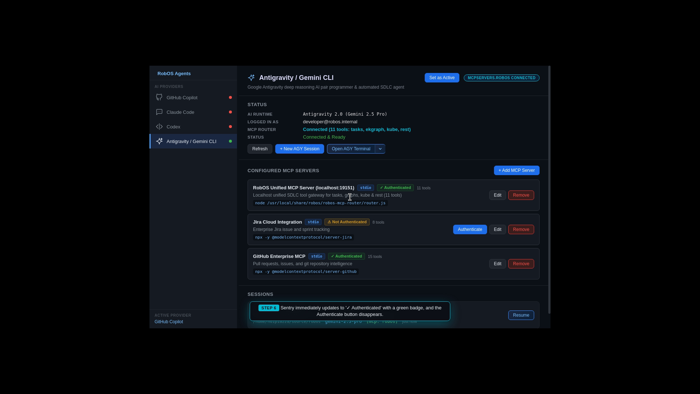Click the GitHub Copilot active provider link
The width and height of the screenshot is (700, 394).
click(169, 322)
